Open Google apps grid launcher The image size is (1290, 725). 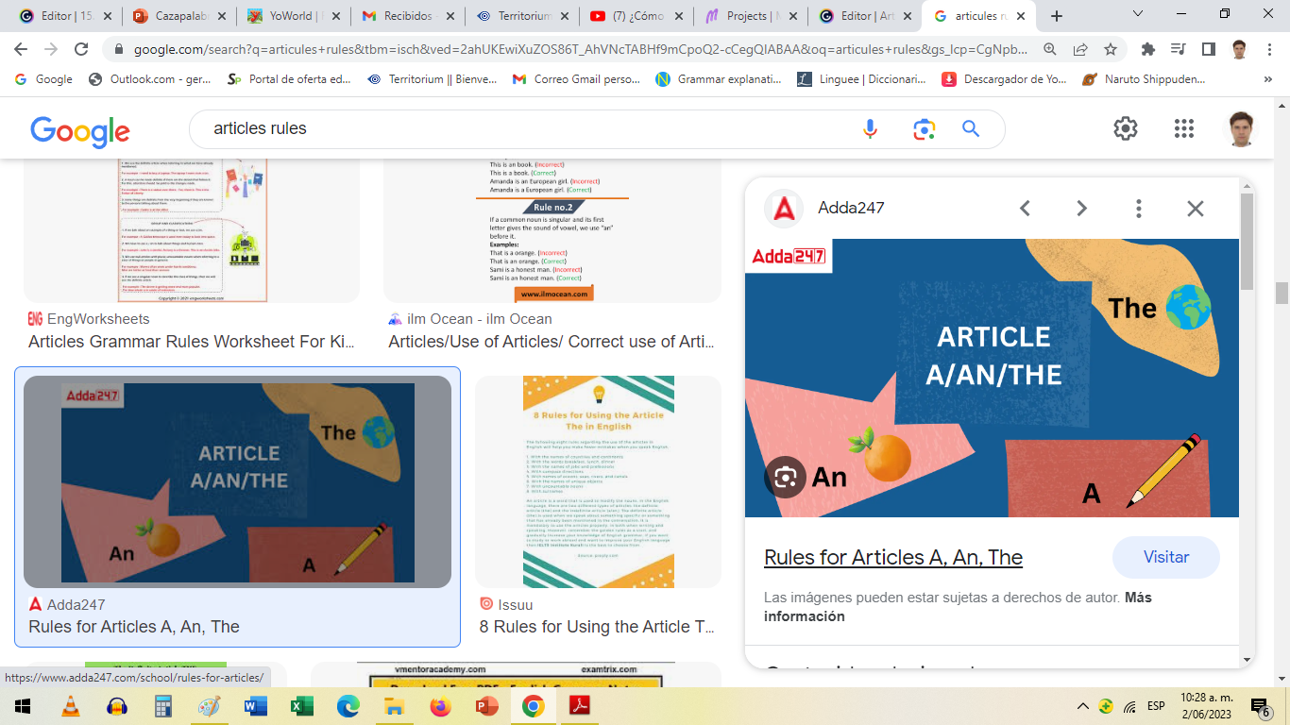(1183, 128)
